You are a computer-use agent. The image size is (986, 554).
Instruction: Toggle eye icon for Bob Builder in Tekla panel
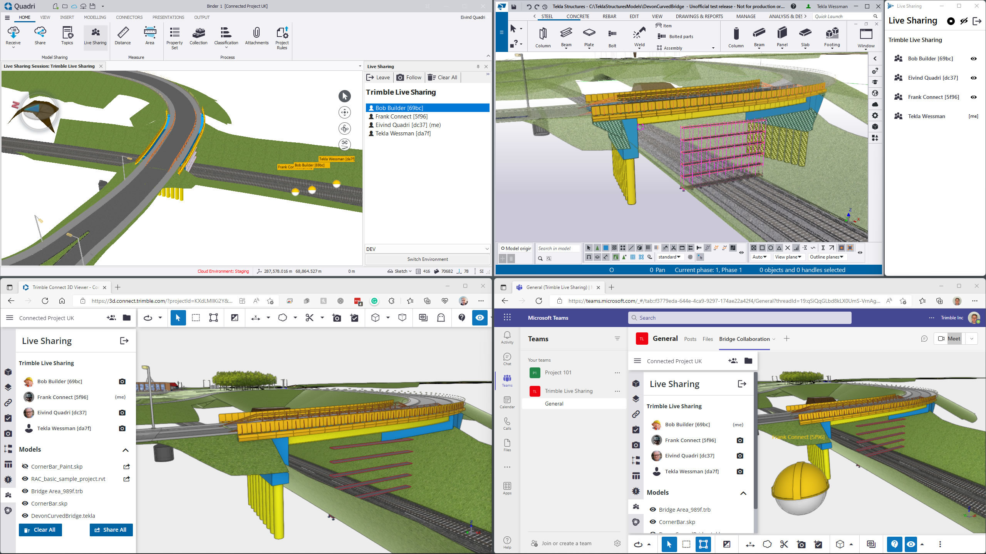pos(973,58)
